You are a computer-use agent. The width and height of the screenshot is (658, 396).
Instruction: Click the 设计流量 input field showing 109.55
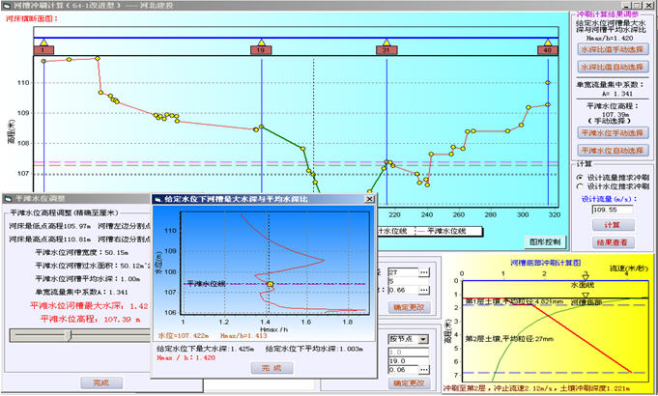click(611, 209)
